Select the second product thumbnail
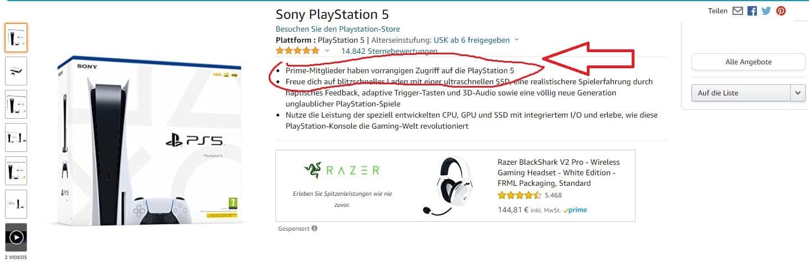The width and height of the screenshot is (809, 264). tap(16, 71)
